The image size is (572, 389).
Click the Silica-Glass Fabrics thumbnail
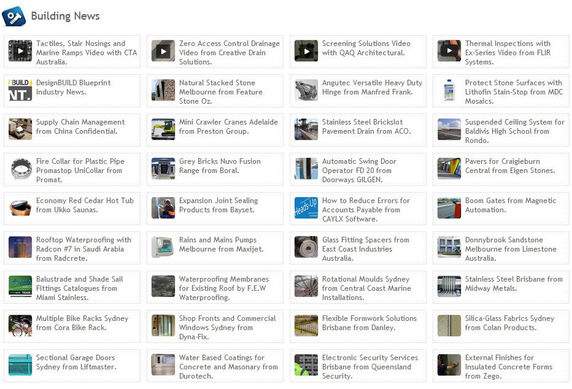point(449,326)
